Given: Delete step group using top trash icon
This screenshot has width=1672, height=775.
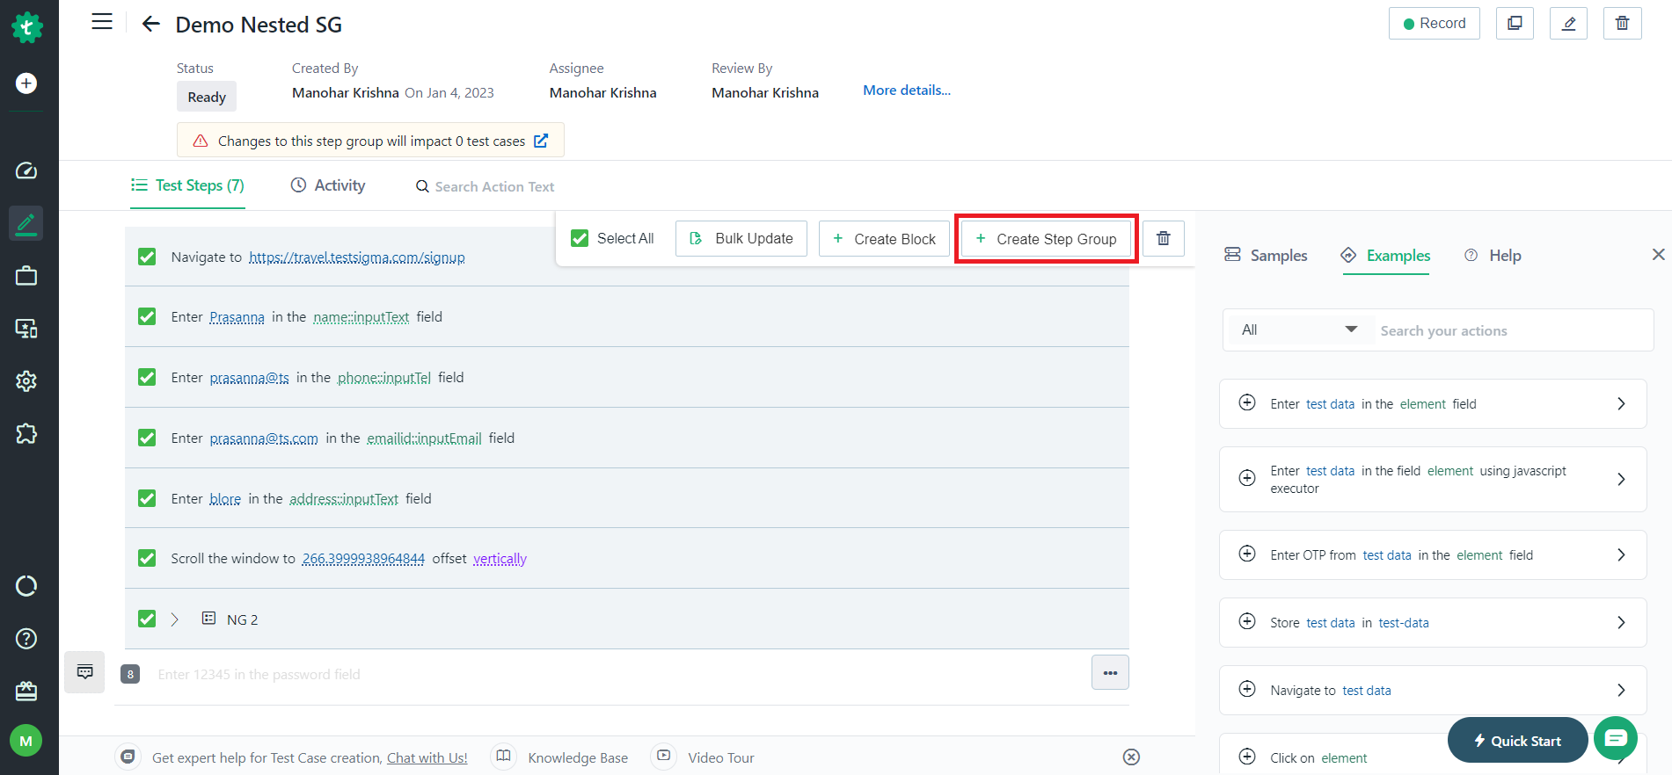Looking at the screenshot, I should pos(1623,24).
